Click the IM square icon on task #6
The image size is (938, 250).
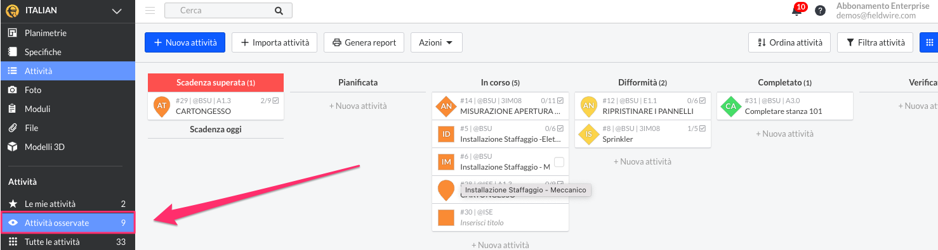[446, 162]
